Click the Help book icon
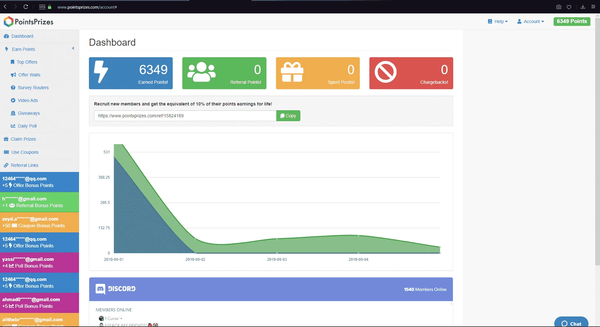600x327 pixels. click(490, 21)
